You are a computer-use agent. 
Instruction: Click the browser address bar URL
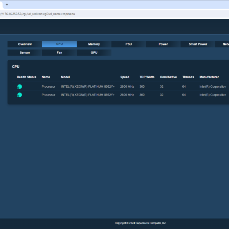(x=38, y=14)
